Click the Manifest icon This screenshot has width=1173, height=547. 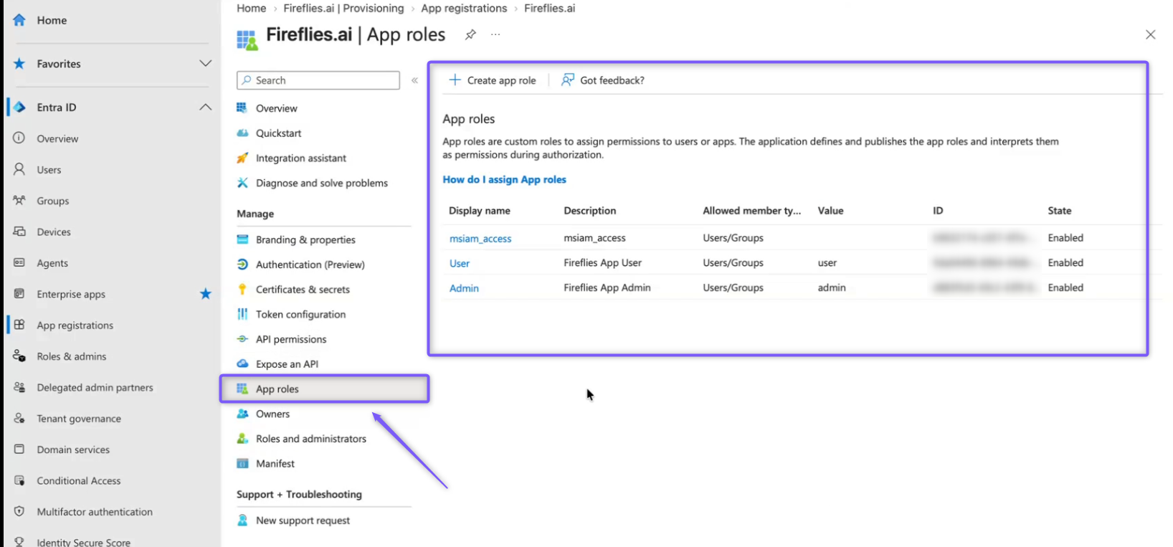tap(242, 463)
